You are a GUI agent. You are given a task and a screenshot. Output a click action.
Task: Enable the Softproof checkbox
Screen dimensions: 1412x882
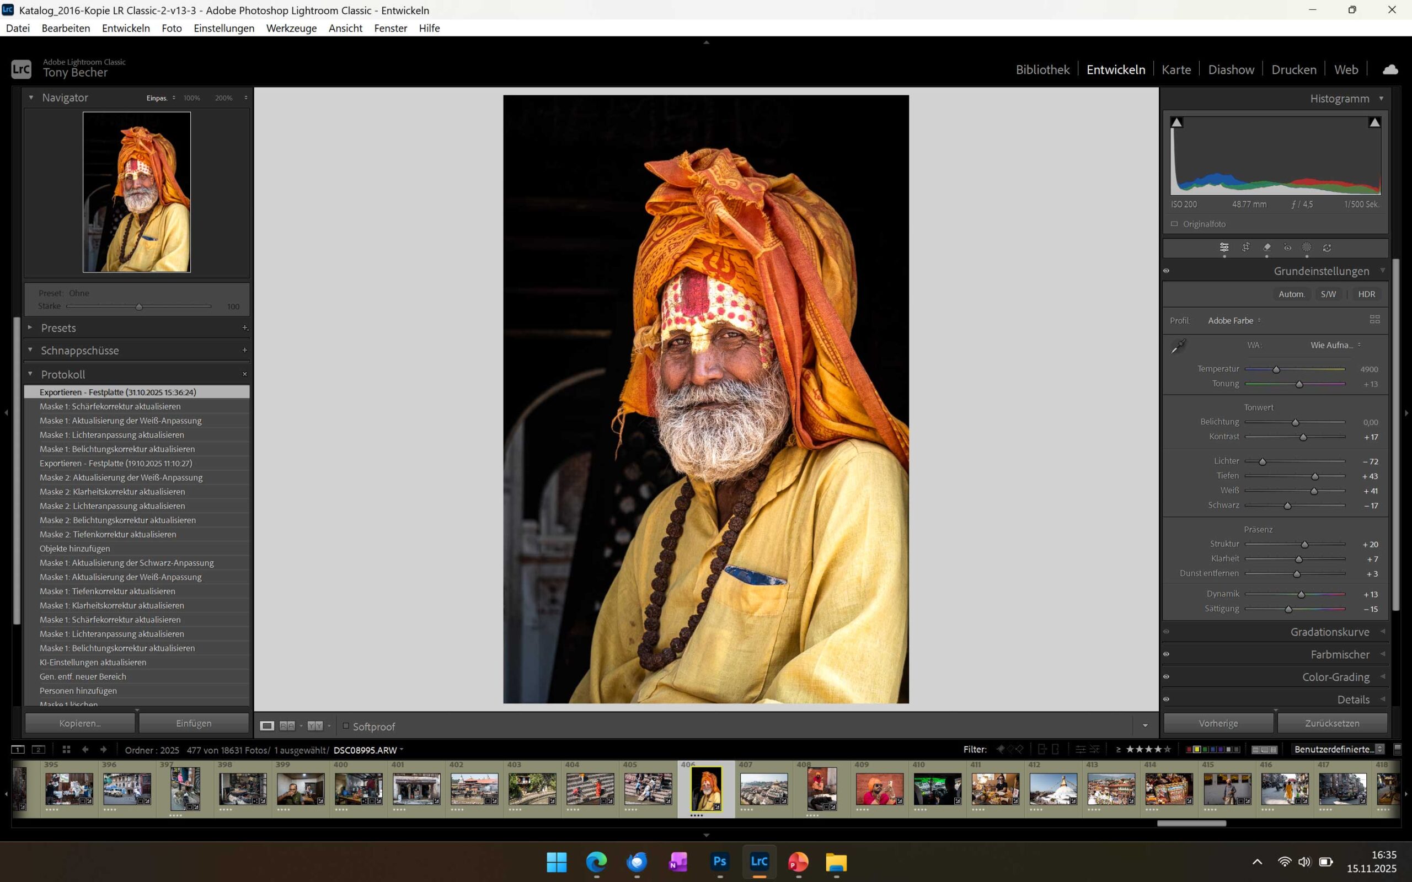pyautogui.click(x=345, y=726)
